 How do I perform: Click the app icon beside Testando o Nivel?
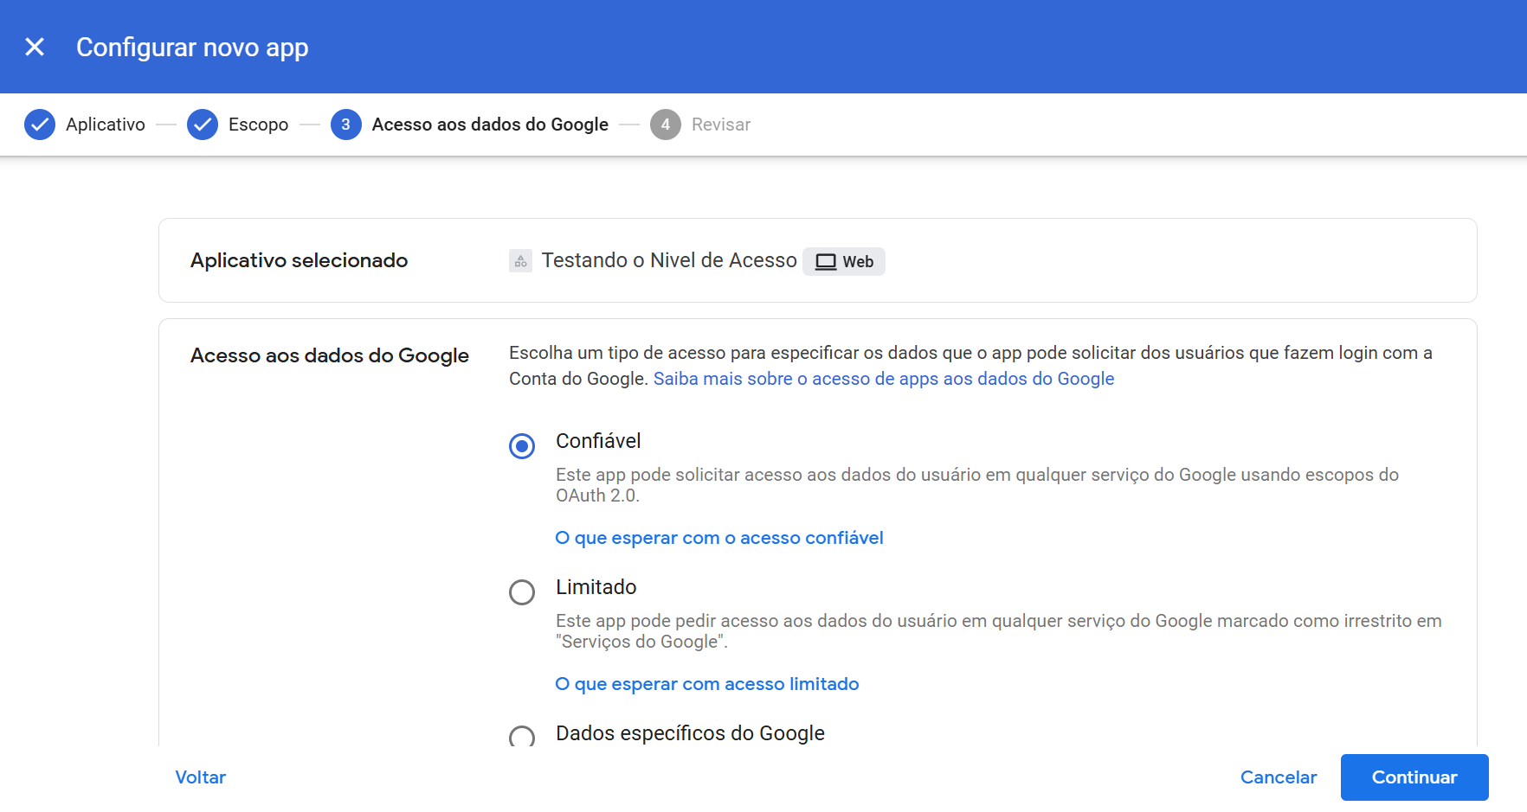[520, 261]
